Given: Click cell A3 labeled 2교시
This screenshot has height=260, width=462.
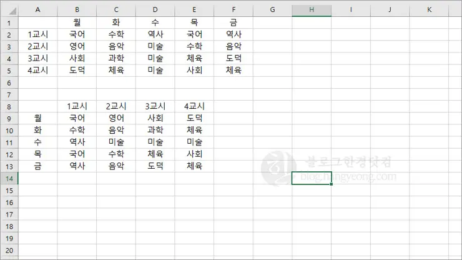Looking at the screenshot, I should (37, 46).
